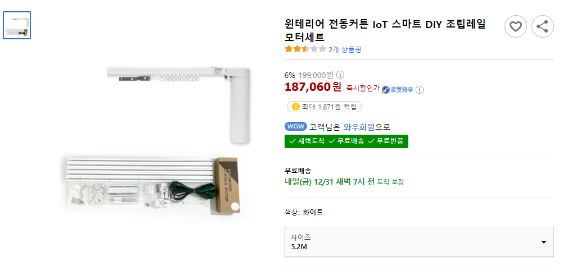The image size is (563, 275).
Task: Click info icon next to 로켓와우
Action: tap(420, 89)
